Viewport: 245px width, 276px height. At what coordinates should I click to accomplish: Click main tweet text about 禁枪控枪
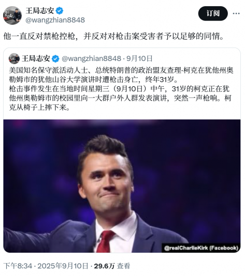pos(114,36)
